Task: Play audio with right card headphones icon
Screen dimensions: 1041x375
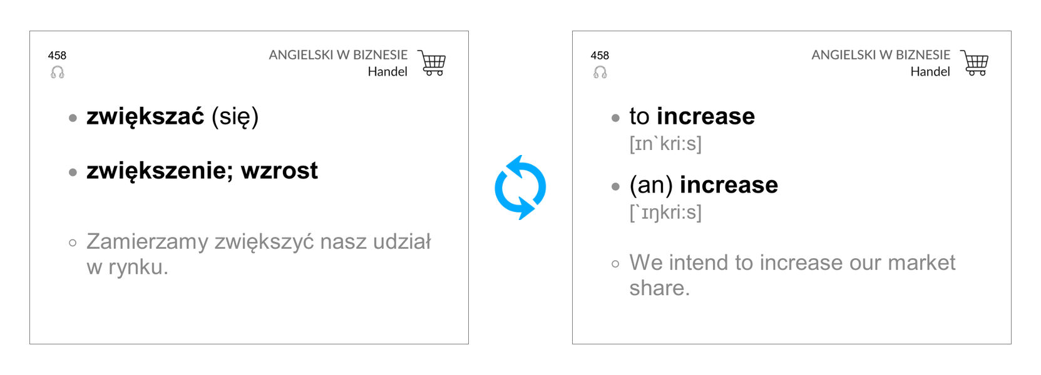Action: click(600, 72)
